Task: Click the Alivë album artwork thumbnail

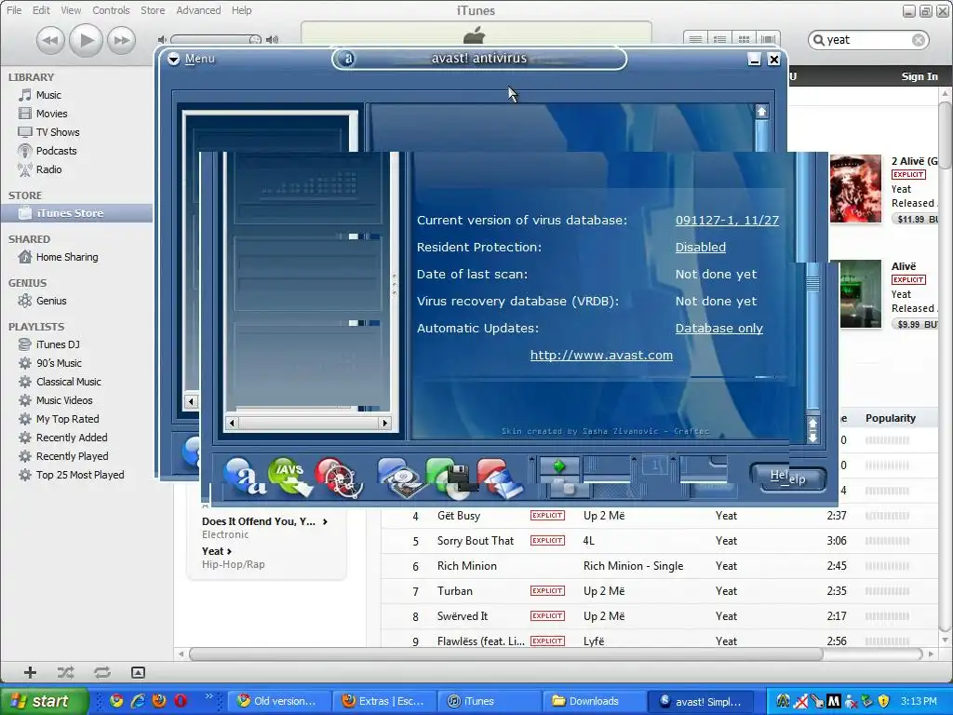Action: [x=860, y=293]
